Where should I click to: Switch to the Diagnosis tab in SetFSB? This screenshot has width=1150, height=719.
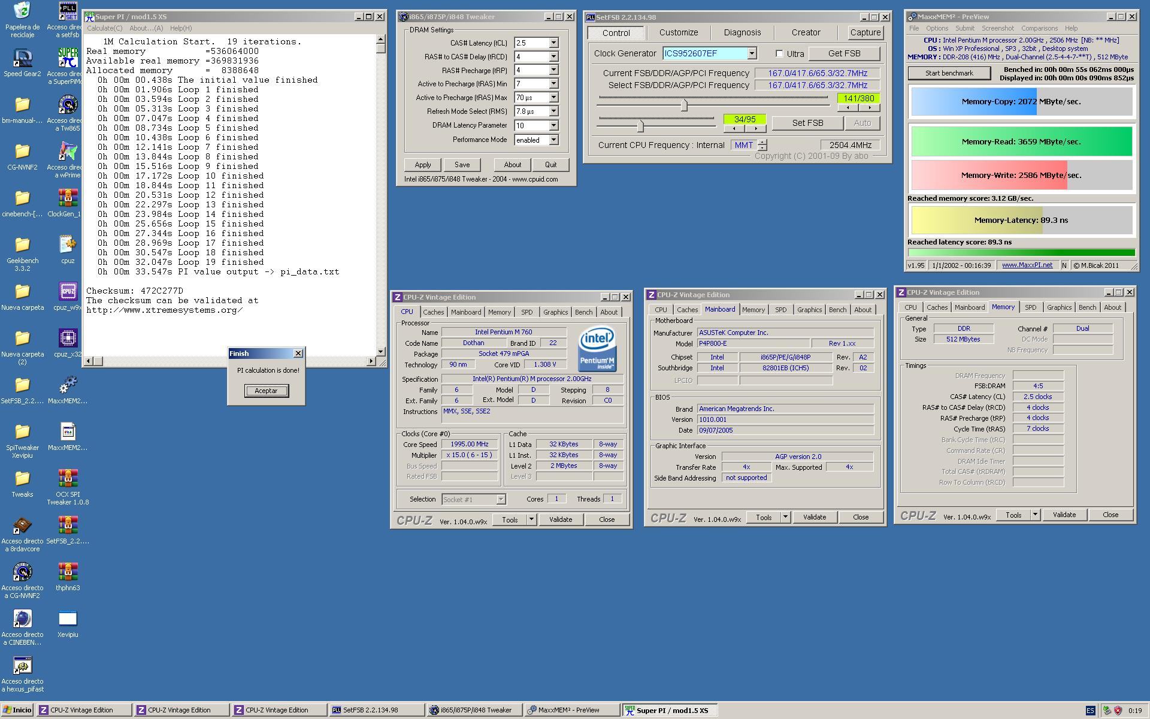click(x=742, y=33)
